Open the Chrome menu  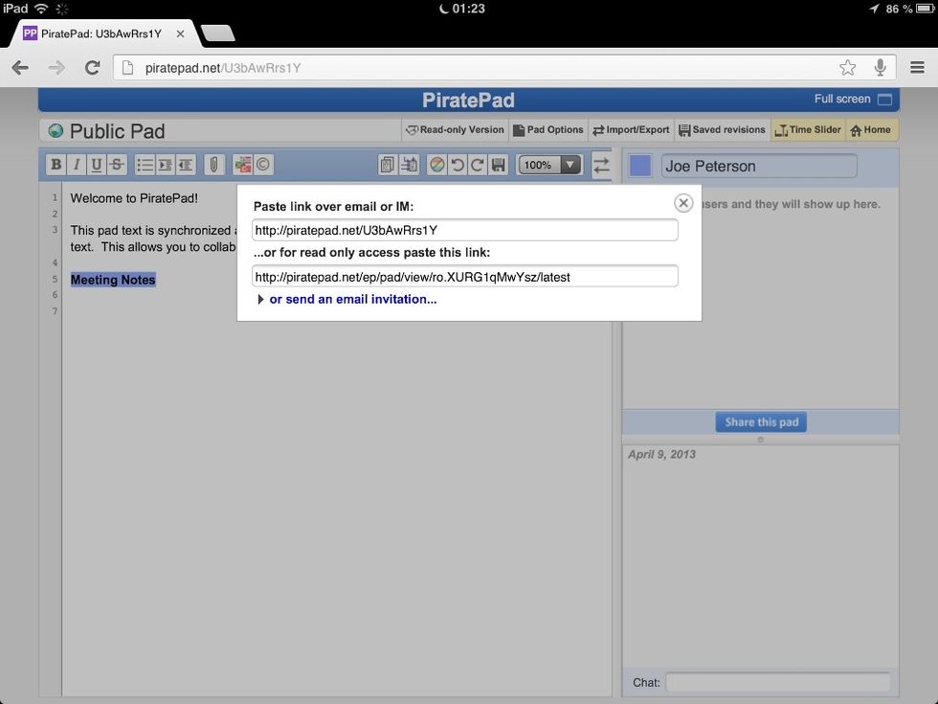[x=918, y=68]
